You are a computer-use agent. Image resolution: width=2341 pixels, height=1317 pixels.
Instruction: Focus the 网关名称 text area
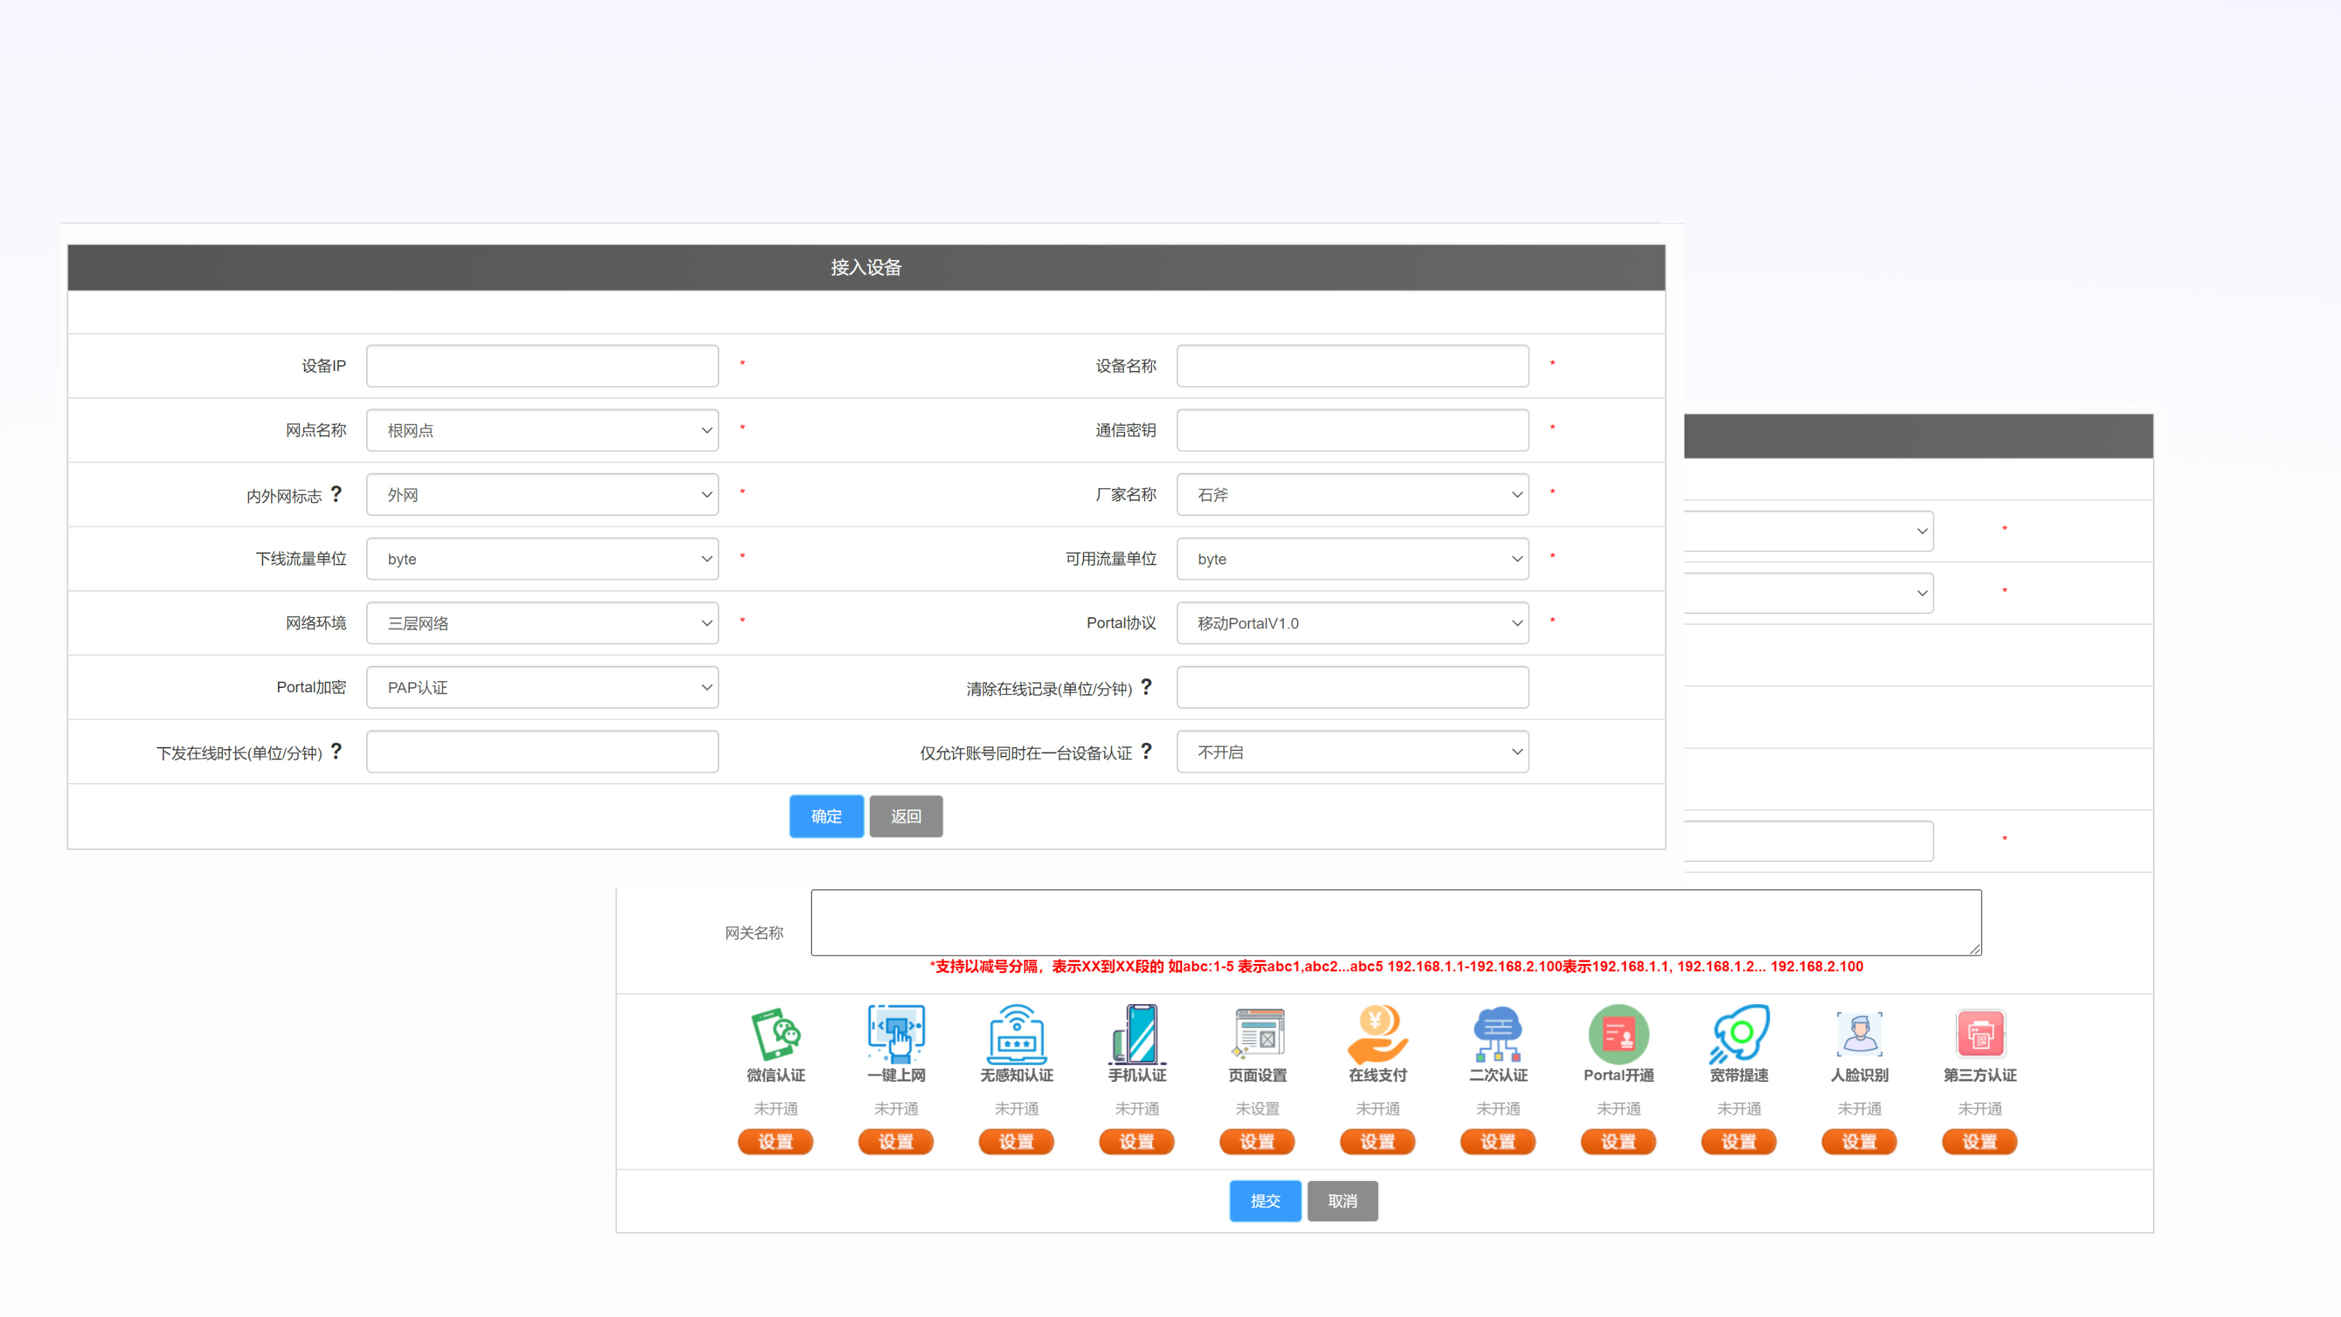pyautogui.click(x=1396, y=922)
